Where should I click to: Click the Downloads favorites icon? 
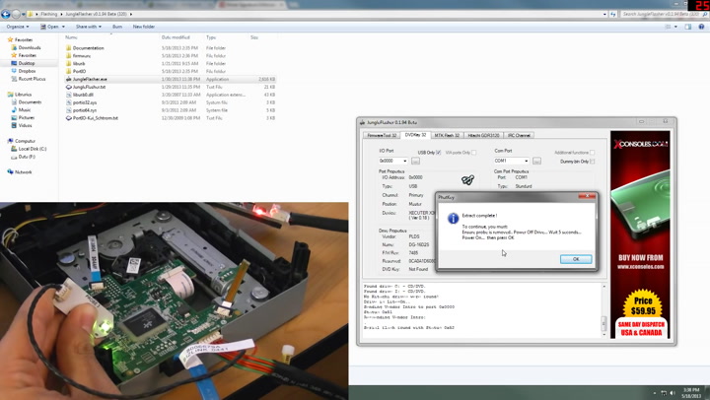tap(13, 47)
